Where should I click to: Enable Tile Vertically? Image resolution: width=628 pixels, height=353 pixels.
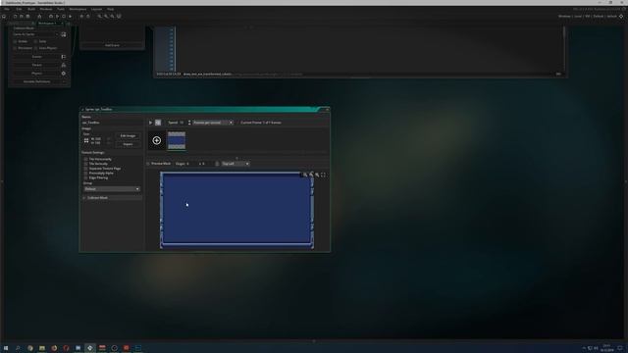click(85, 164)
